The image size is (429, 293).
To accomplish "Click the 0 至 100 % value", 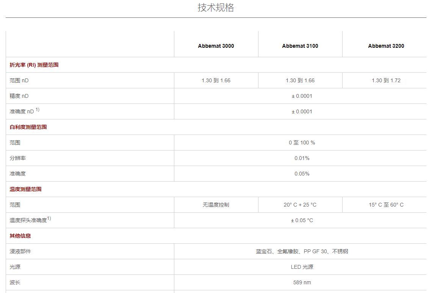I will [x=302, y=143].
